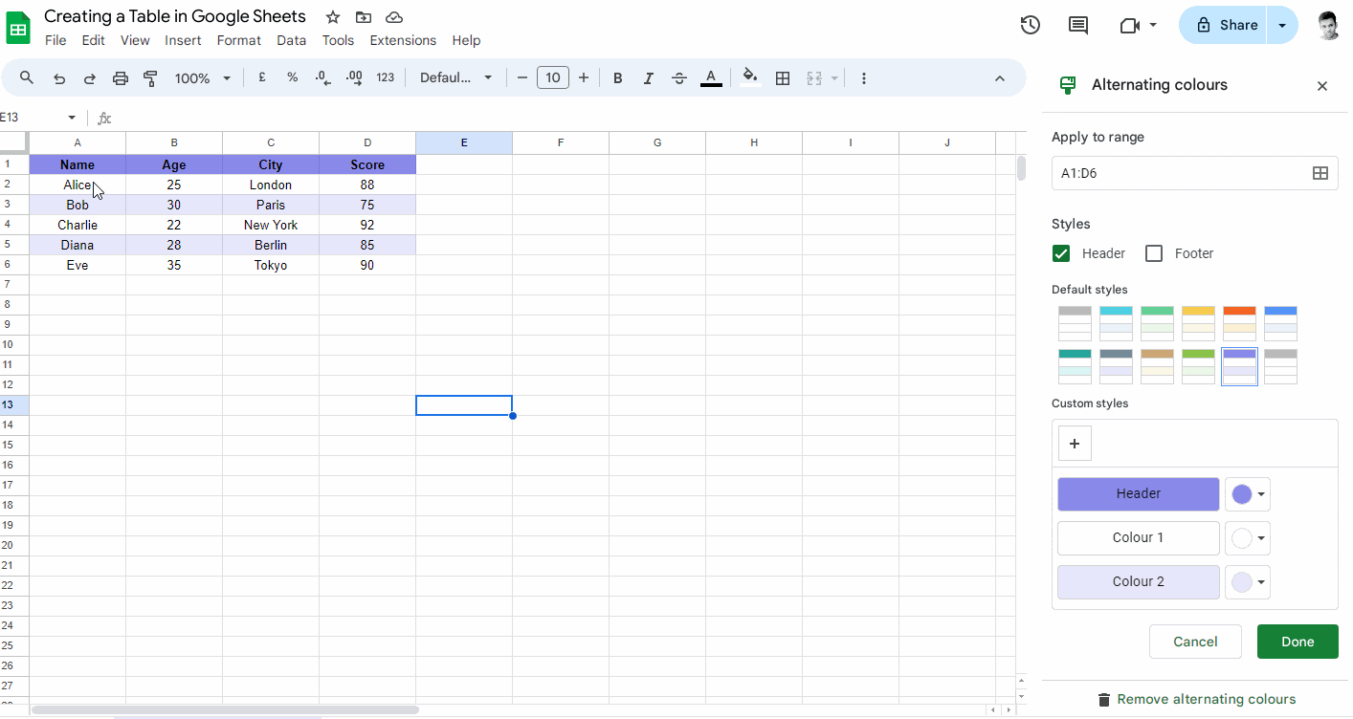Format value as percent
This screenshot has height=719, width=1353.
pos(292,77)
